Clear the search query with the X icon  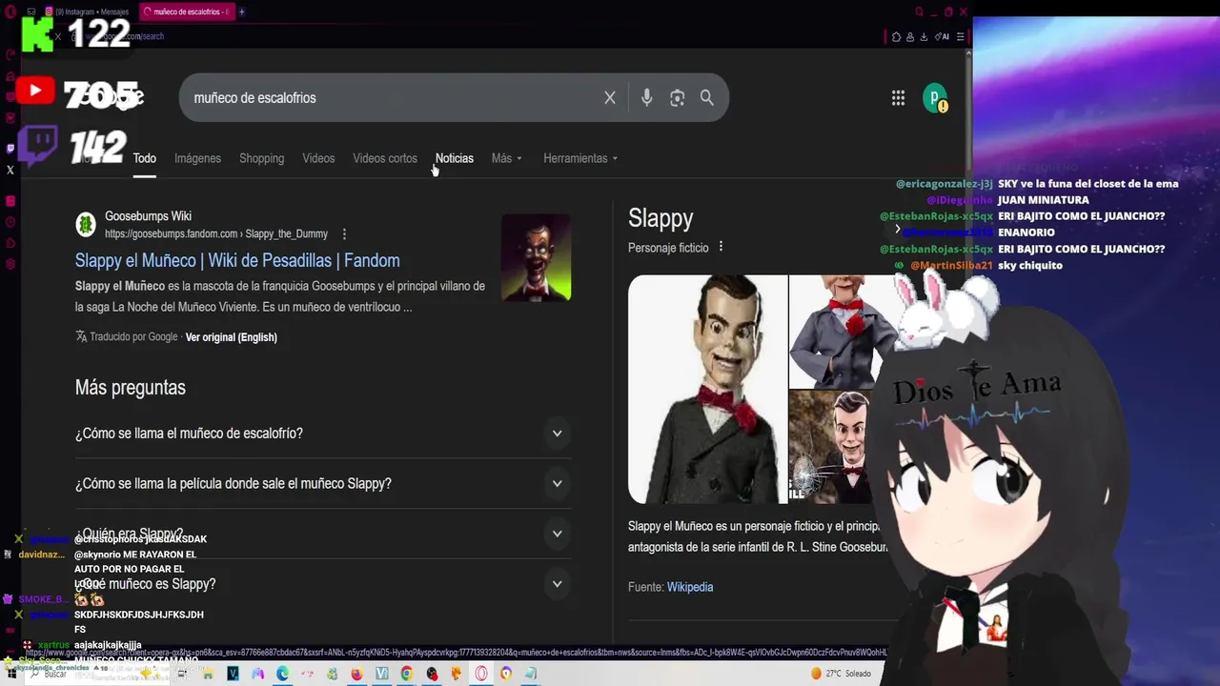click(610, 98)
